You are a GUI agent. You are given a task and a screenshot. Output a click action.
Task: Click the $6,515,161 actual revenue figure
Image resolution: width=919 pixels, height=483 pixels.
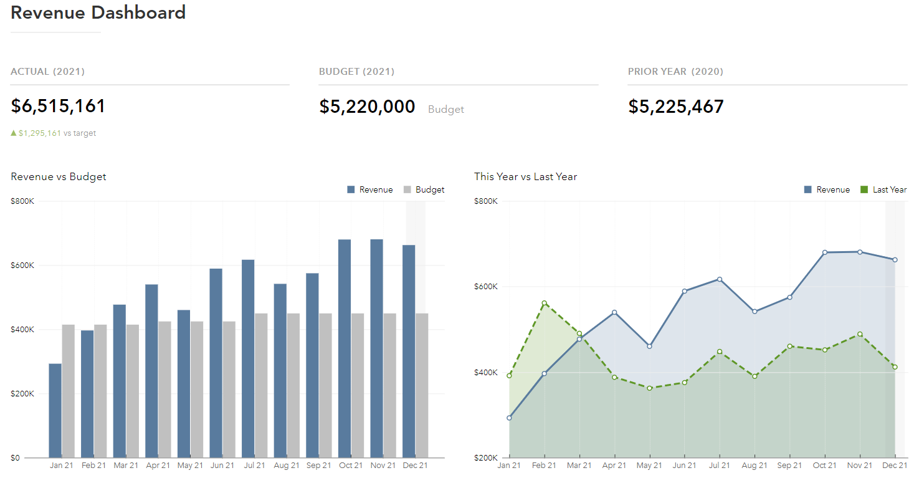(58, 106)
